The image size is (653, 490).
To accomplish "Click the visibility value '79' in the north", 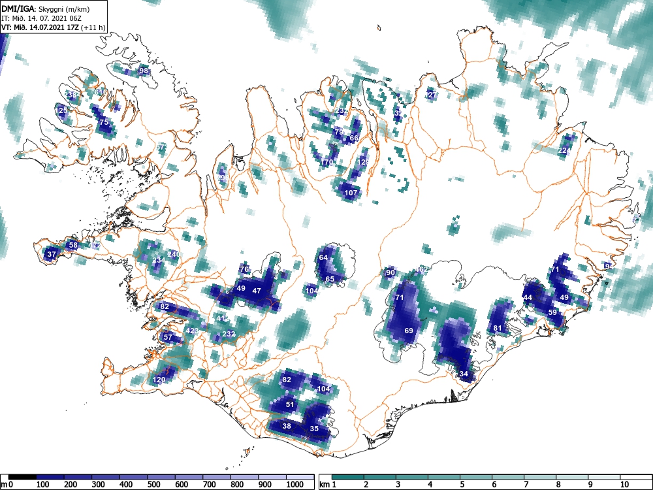I will tap(339, 132).
